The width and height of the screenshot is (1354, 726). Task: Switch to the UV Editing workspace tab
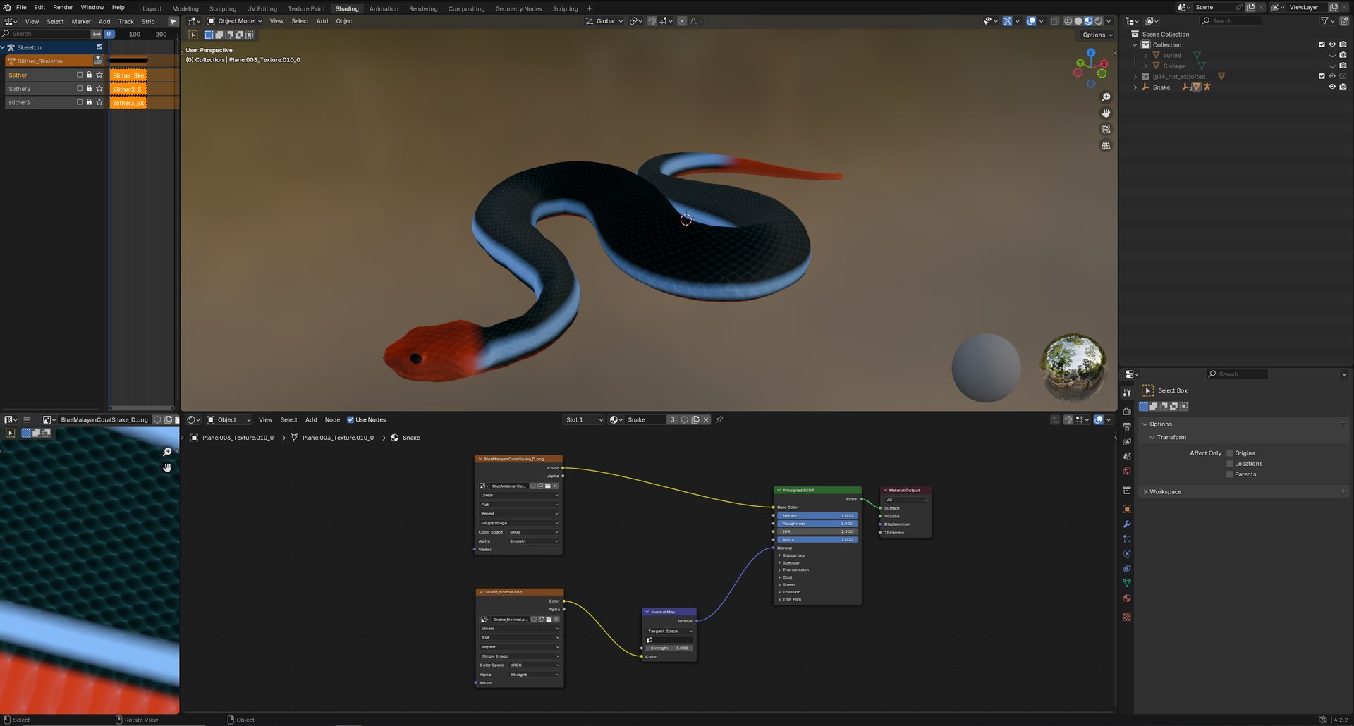262,8
